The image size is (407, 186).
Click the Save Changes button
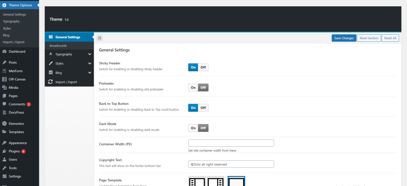(343, 38)
